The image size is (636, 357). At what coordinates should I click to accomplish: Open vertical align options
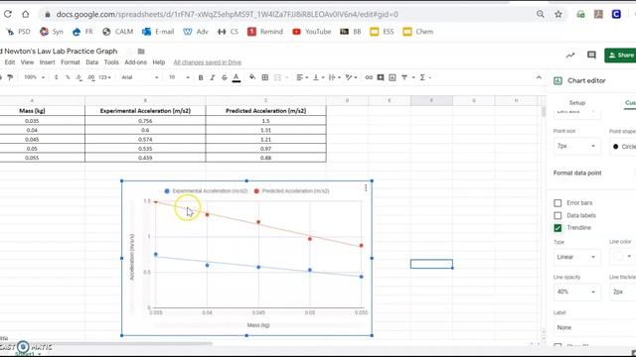tap(318, 77)
